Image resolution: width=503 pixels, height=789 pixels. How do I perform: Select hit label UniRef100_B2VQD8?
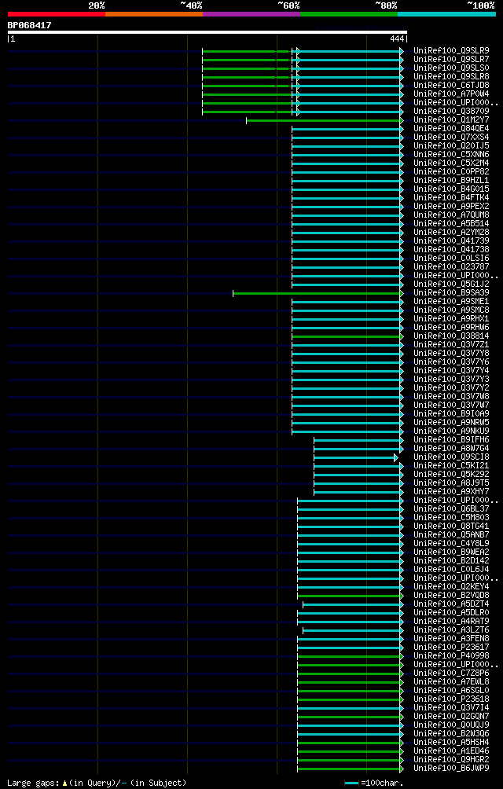[451, 595]
